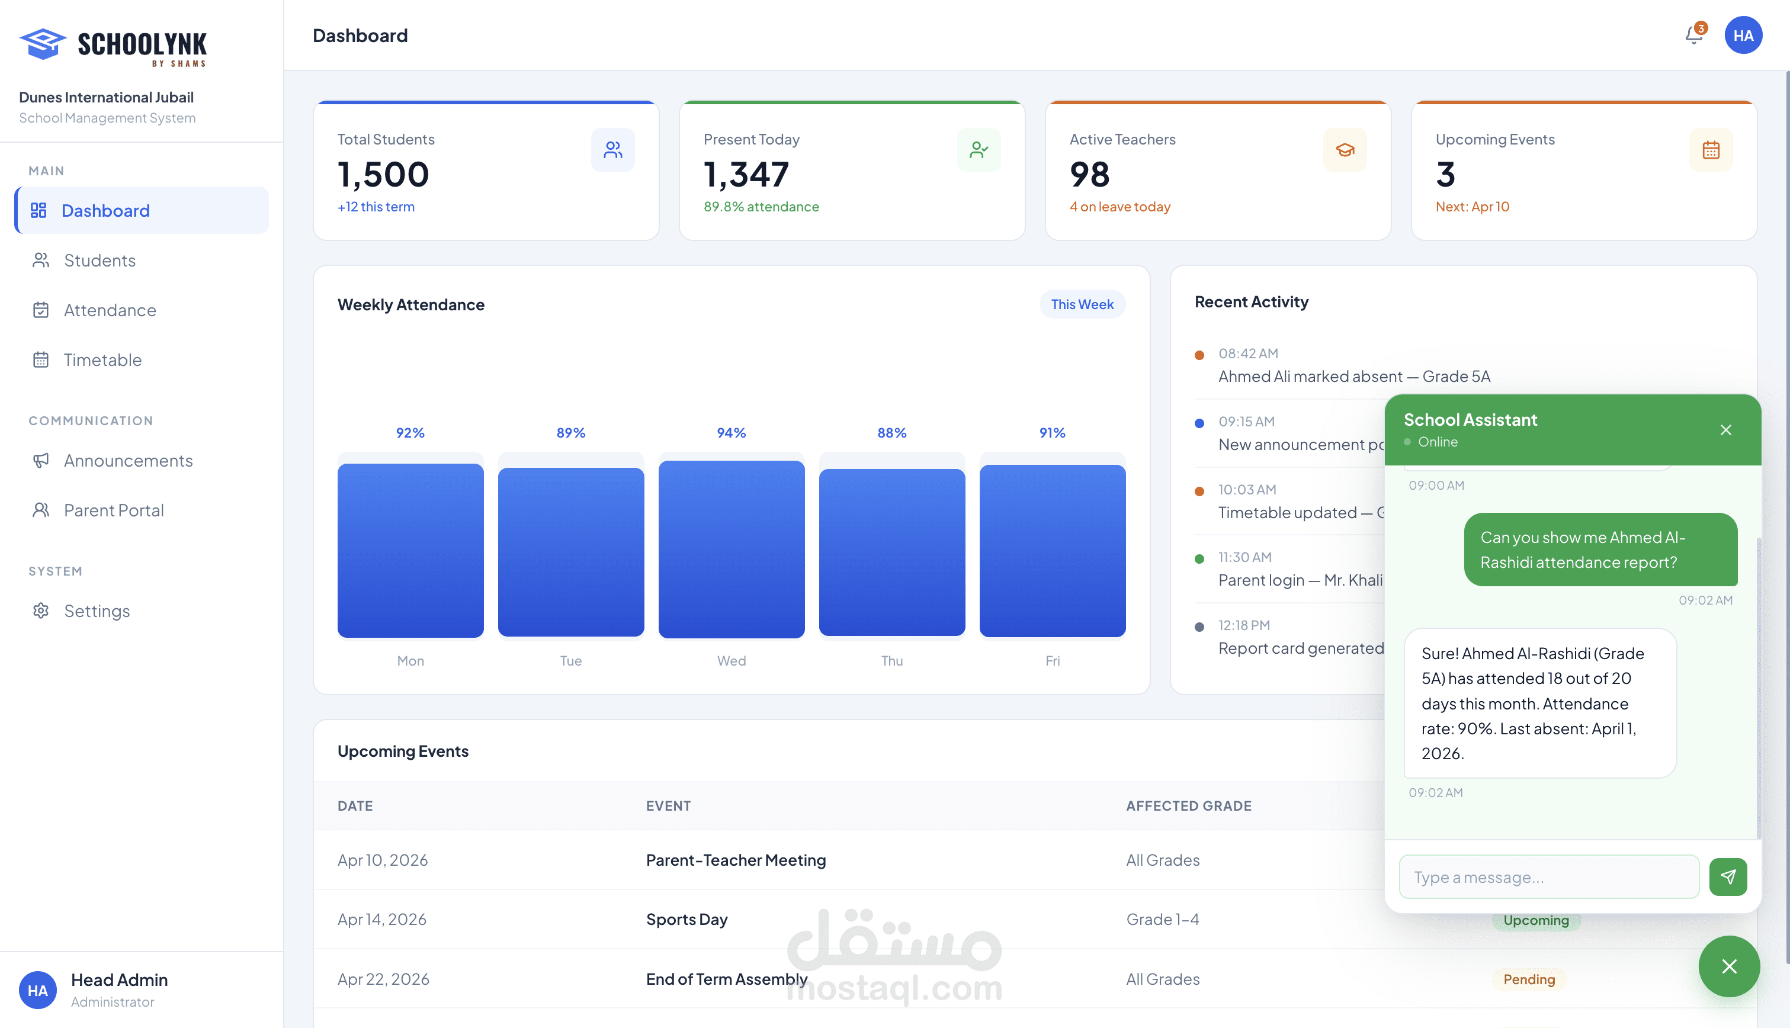The height and width of the screenshot is (1028, 1790).
Task: Open the This Week filter chip
Action: click(x=1082, y=304)
